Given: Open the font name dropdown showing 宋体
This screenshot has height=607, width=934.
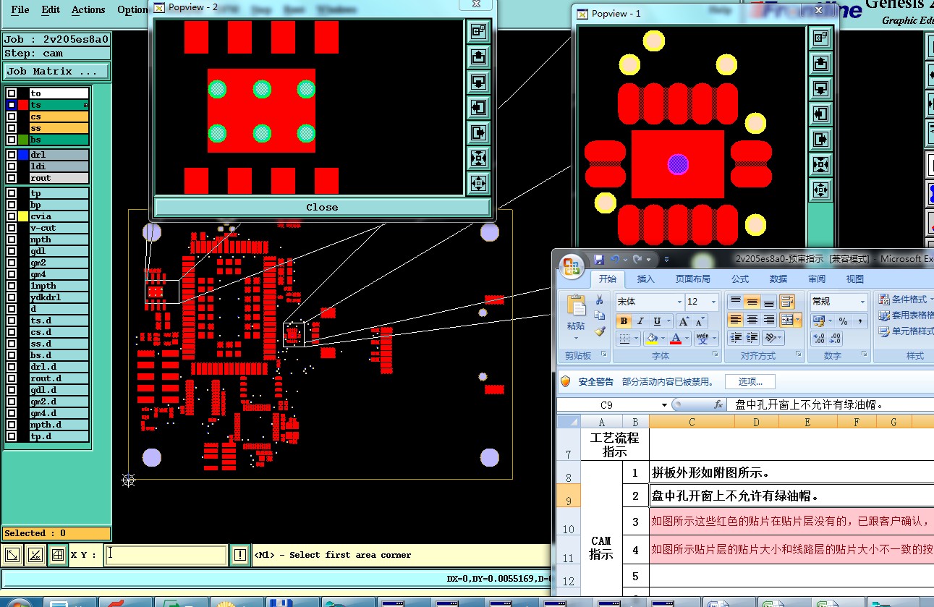Looking at the screenshot, I should click(679, 302).
